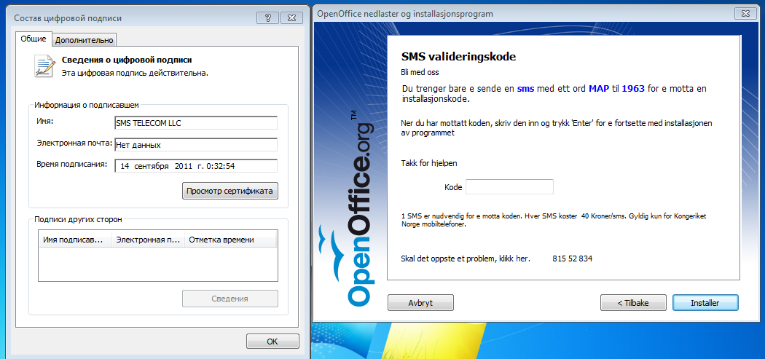Click OK in the digital signature dialog
The width and height of the screenshot is (765, 359).
[272, 342]
